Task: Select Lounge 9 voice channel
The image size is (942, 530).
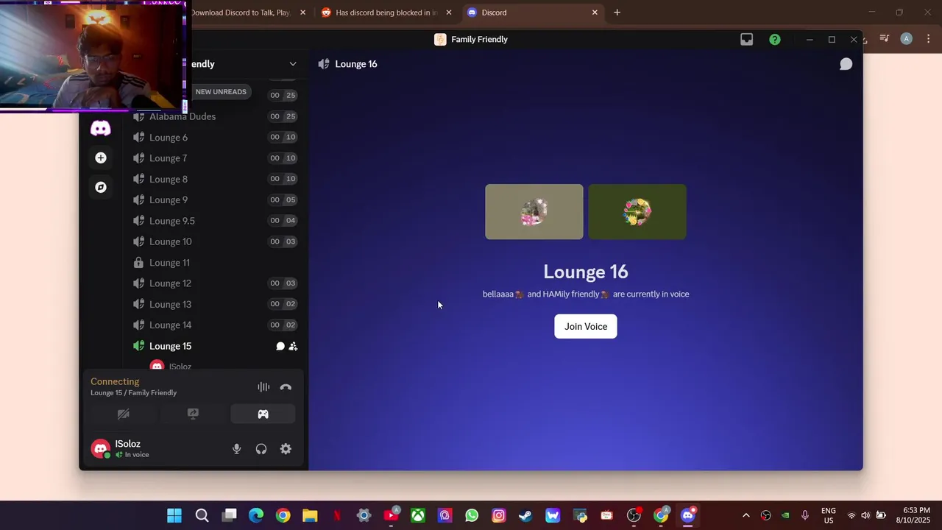Action: (x=215, y=199)
